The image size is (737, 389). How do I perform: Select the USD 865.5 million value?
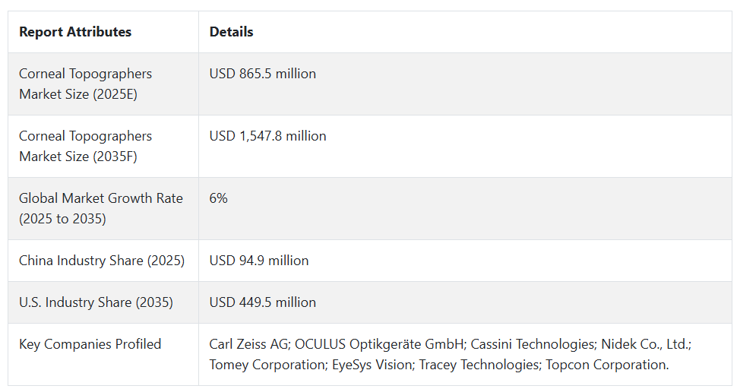coord(263,74)
